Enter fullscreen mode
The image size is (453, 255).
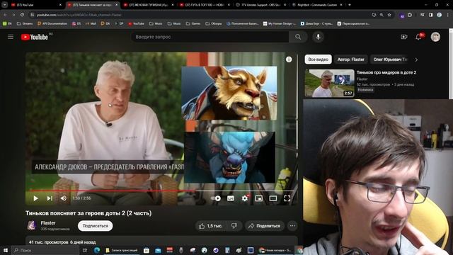click(287, 198)
